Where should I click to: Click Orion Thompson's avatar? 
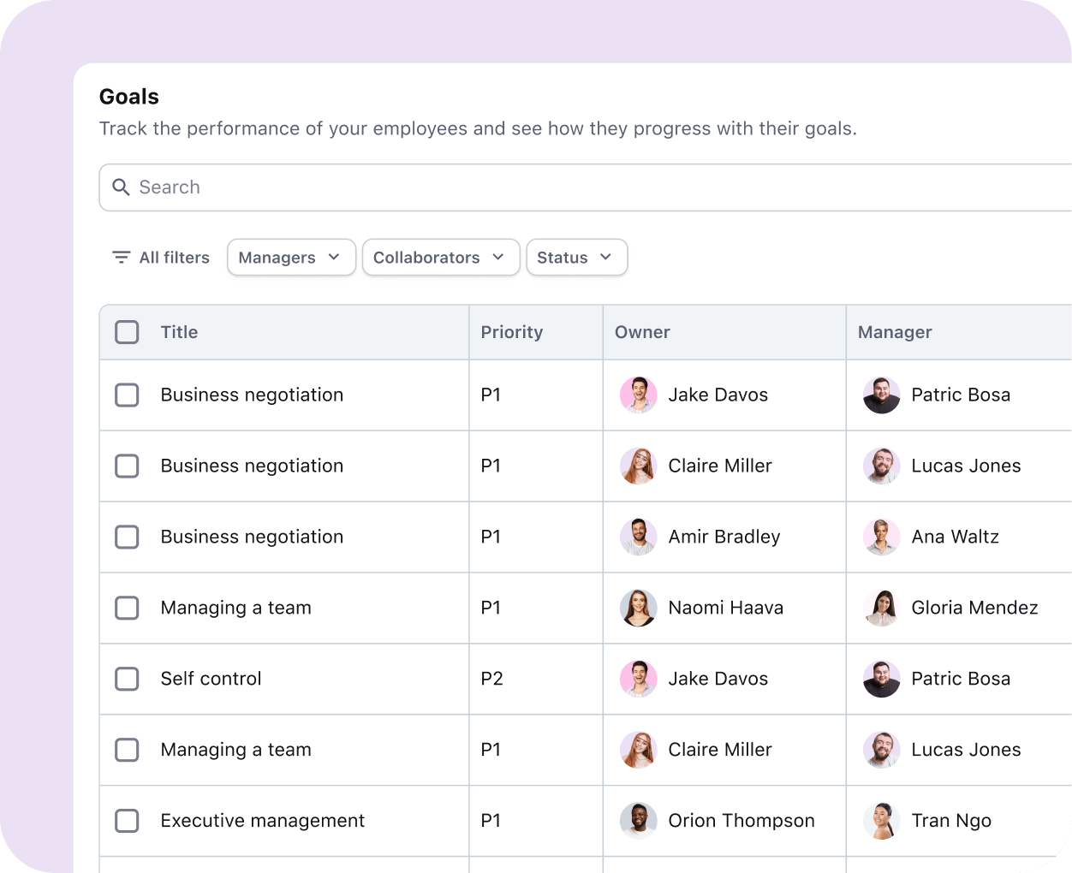pos(639,822)
